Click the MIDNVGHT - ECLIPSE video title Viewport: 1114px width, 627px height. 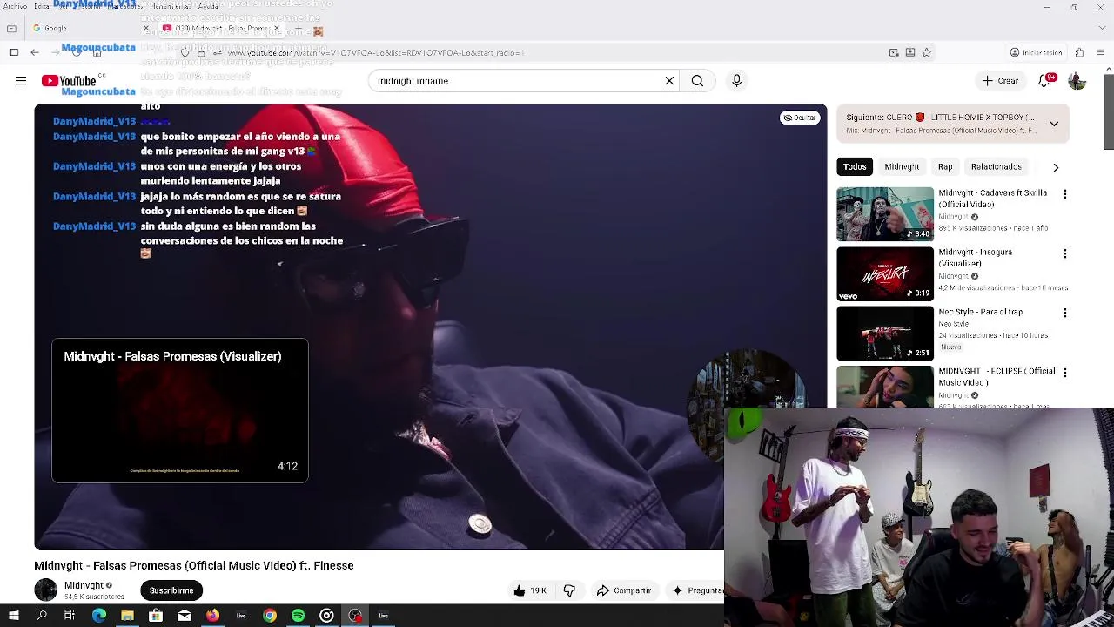(x=997, y=376)
